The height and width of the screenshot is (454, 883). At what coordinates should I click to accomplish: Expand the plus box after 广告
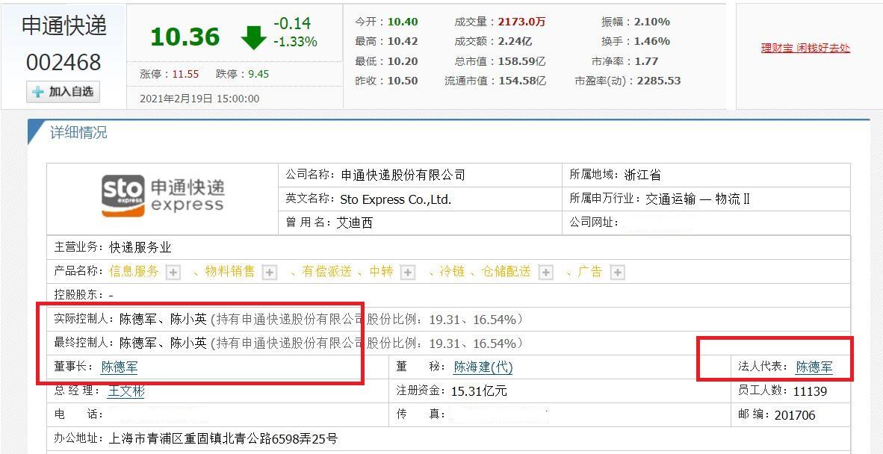pos(618,273)
